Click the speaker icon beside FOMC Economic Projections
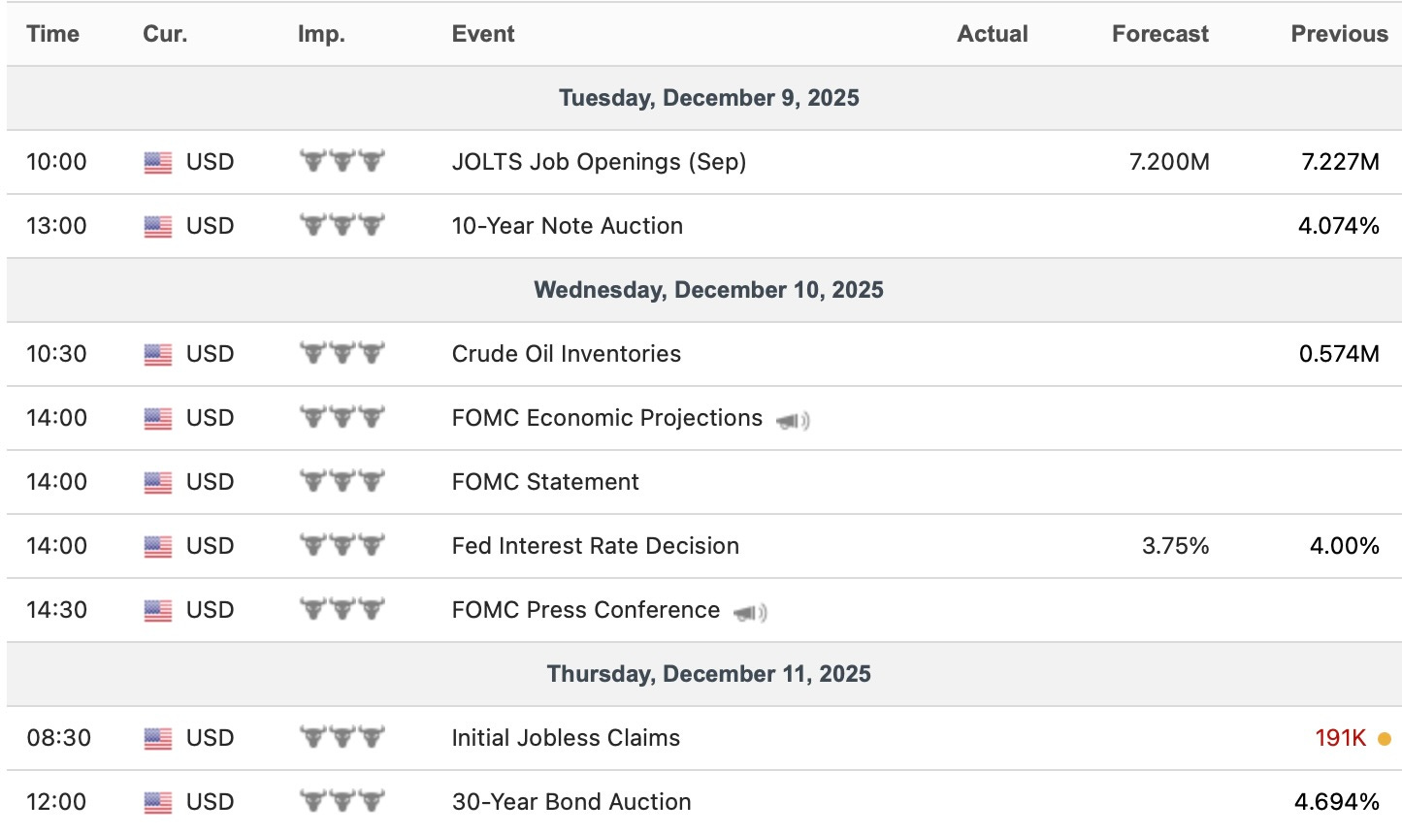This screenshot has width=1402, height=835. coord(793,420)
